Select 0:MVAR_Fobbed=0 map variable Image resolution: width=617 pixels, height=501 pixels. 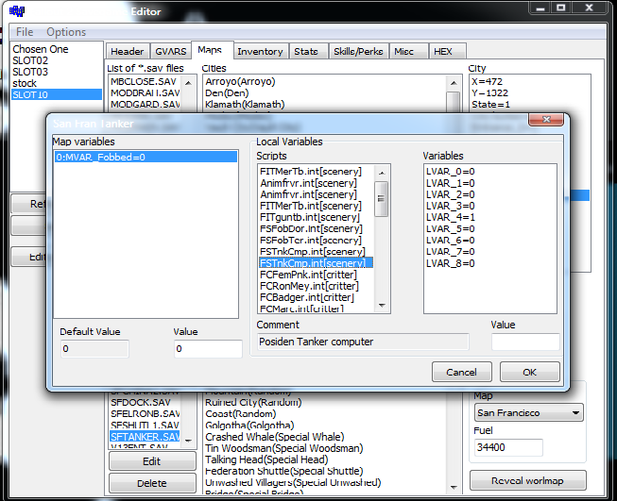tap(146, 158)
